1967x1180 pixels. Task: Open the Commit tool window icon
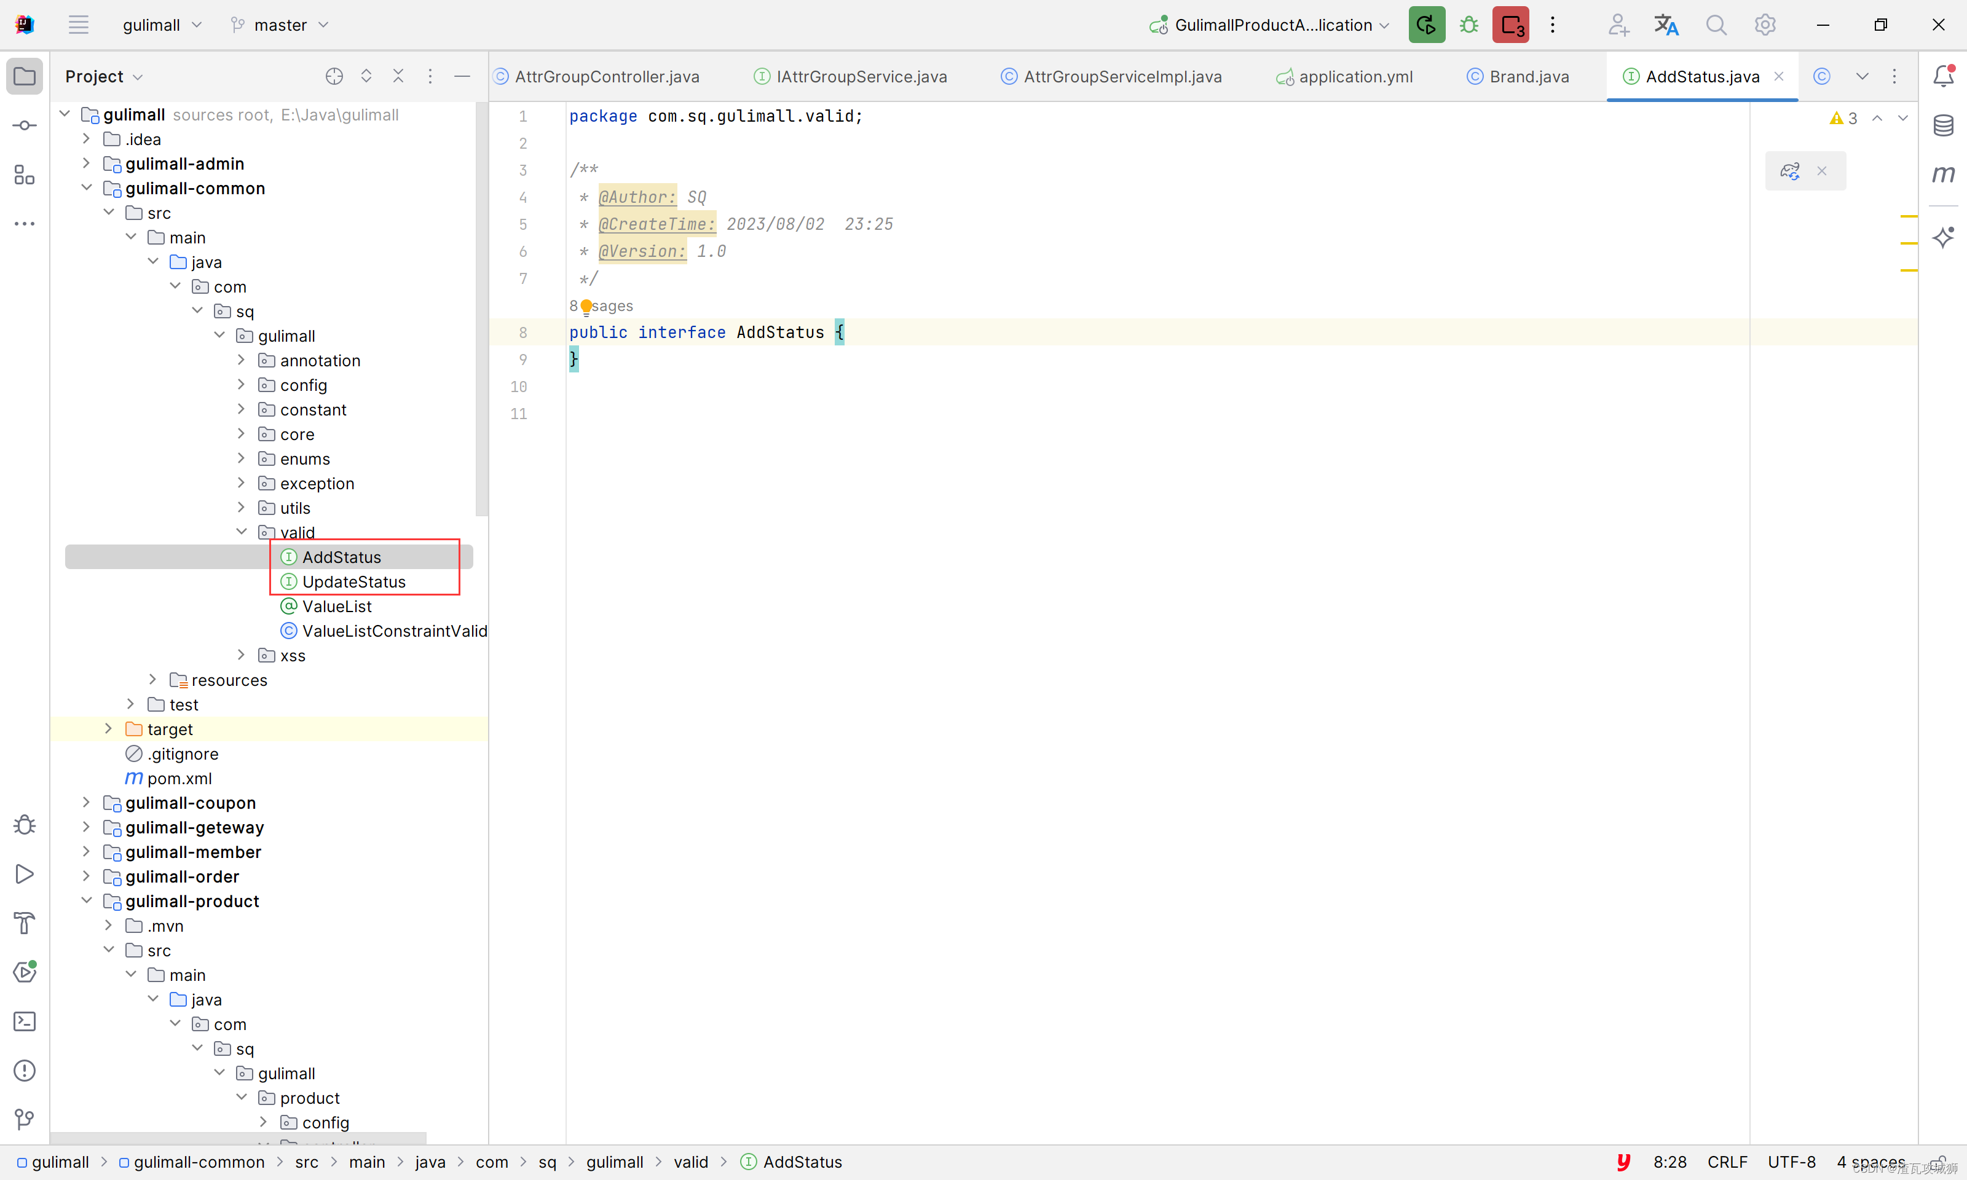click(x=25, y=125)
